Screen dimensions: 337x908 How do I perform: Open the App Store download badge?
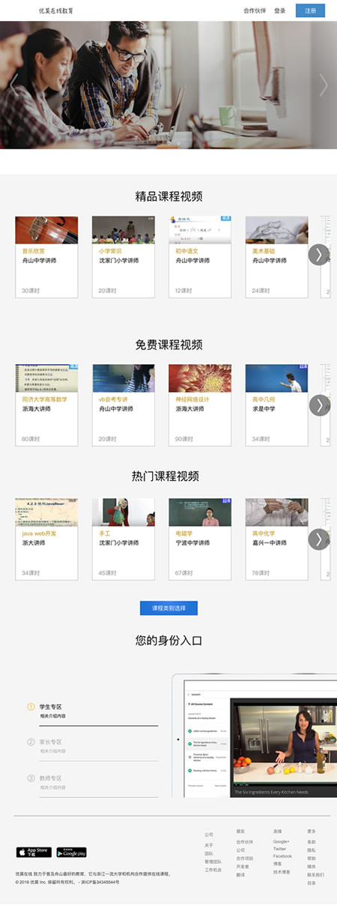coord(34,852)
